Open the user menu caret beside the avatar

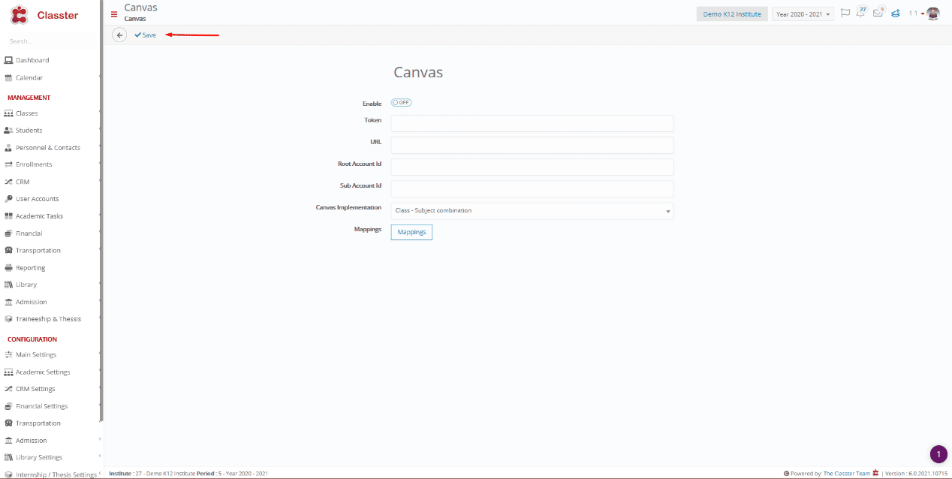[x=922, y=14]
